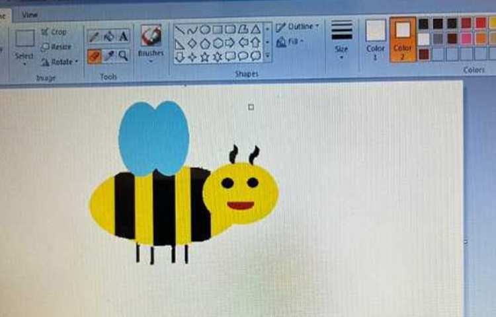Choose the Left arrow shape
The image size is (496, 317).
[x=243, y=42]
